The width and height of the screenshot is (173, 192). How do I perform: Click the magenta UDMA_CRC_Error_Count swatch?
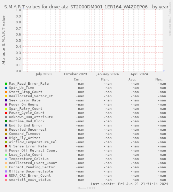coord(6,176)
